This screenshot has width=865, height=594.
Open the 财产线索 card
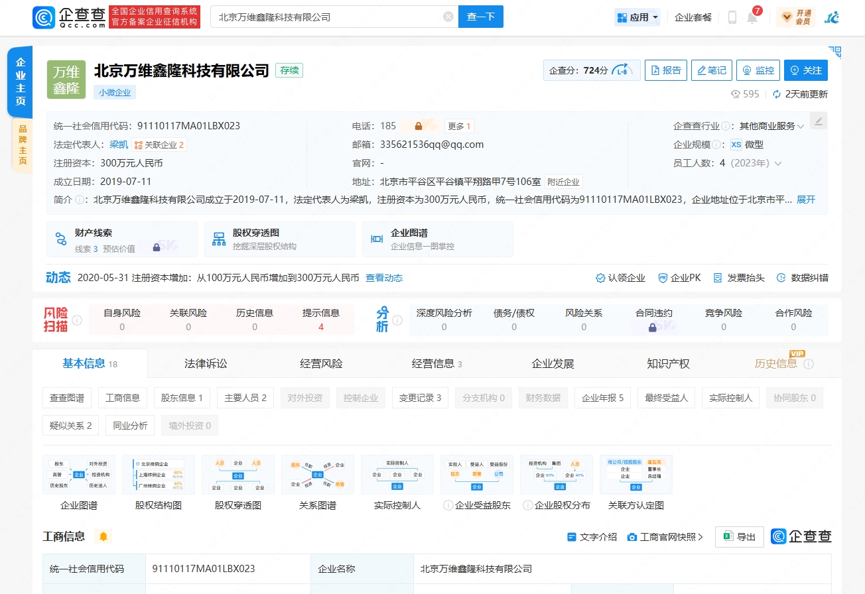122,239
